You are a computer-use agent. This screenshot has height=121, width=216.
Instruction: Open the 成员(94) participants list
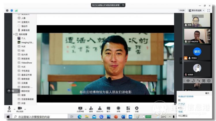(99, 108)
